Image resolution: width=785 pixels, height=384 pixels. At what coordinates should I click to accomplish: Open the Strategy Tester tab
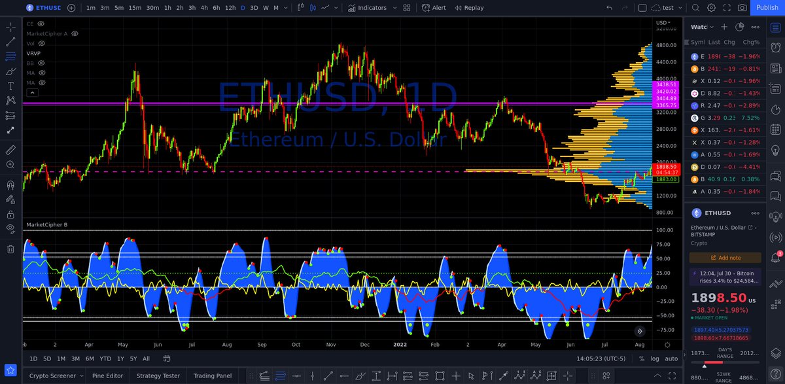point(158,375)
